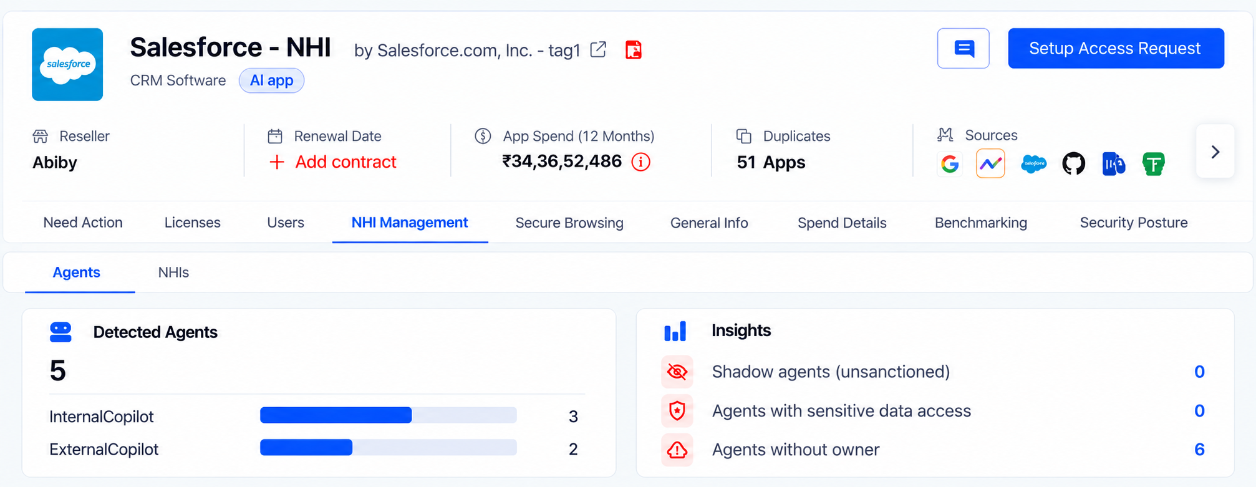The width and height of the screenshot is (1256, 487).
Task: Select the green T source icon
Action: [1153, 164]
